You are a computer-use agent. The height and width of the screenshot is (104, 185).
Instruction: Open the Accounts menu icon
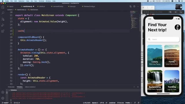3,92
